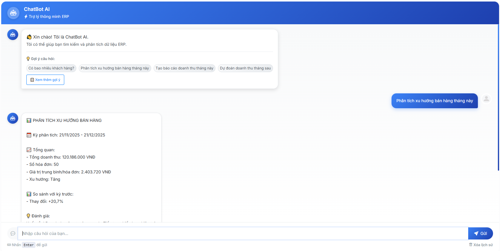
Task: Click the 'Gợi ý câu hỏi:' label
Action: coord(43,59)
